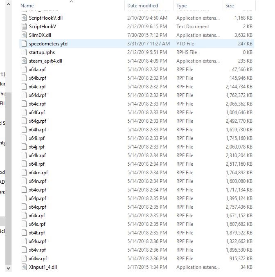Click the startup.rphs file icon
This screenshot has height=277, width=275.
click(24, 52)
